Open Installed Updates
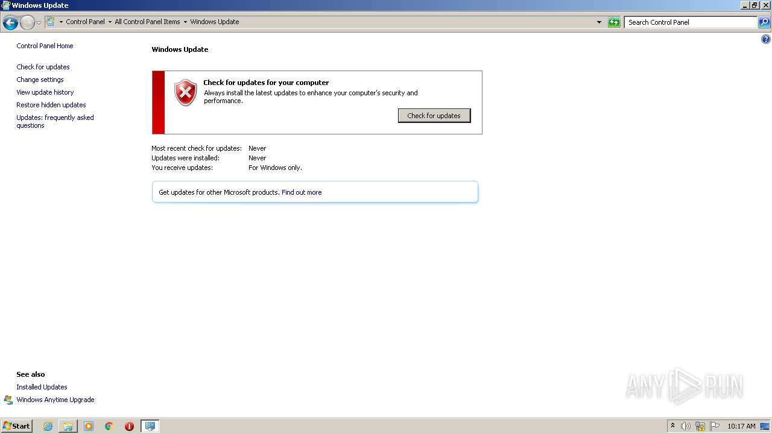 (x=42, y=387)
